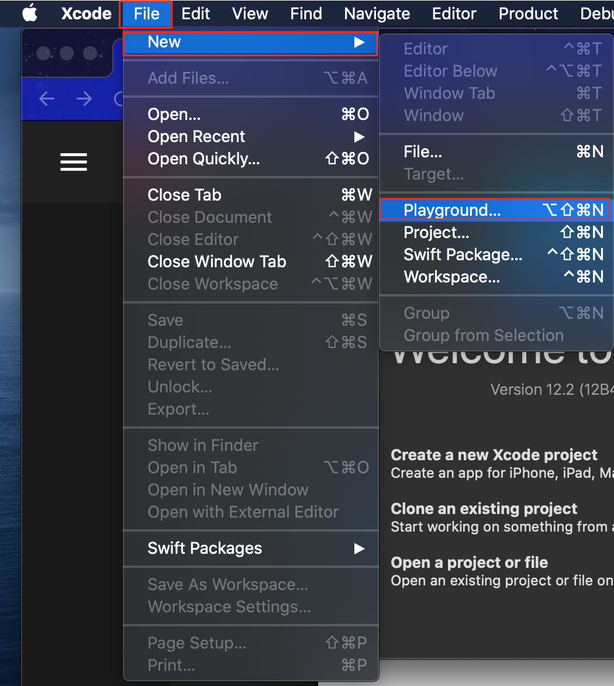Click the Export... entry
Image resolution: width=614 pixels, height=686 pixels.
(251, 409)
